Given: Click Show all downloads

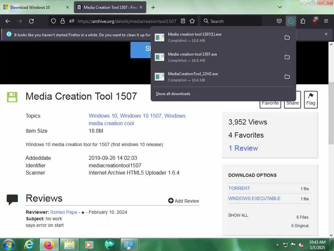Looking at the screenshot, I should click(173, 94).
